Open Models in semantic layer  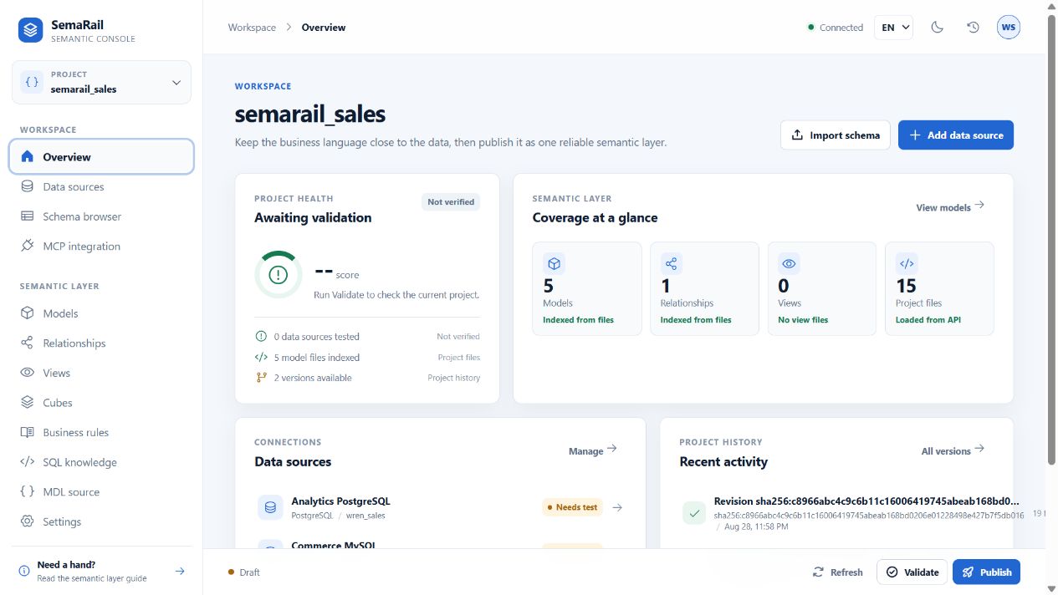point(101,313)
